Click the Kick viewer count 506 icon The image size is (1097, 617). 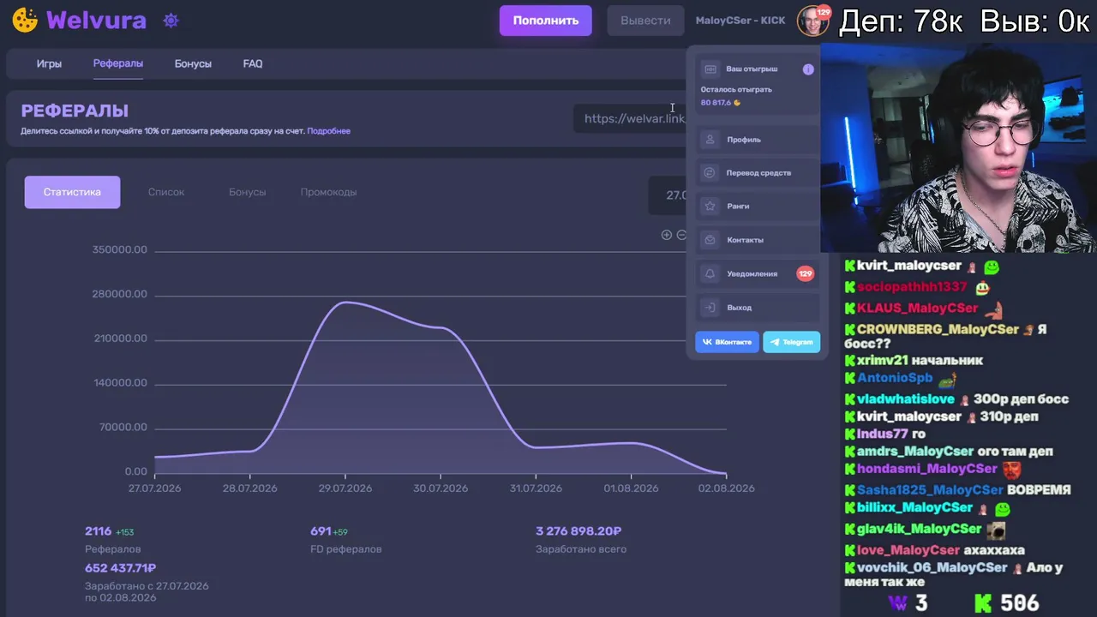pyautogui.click(x=983, y=603)
